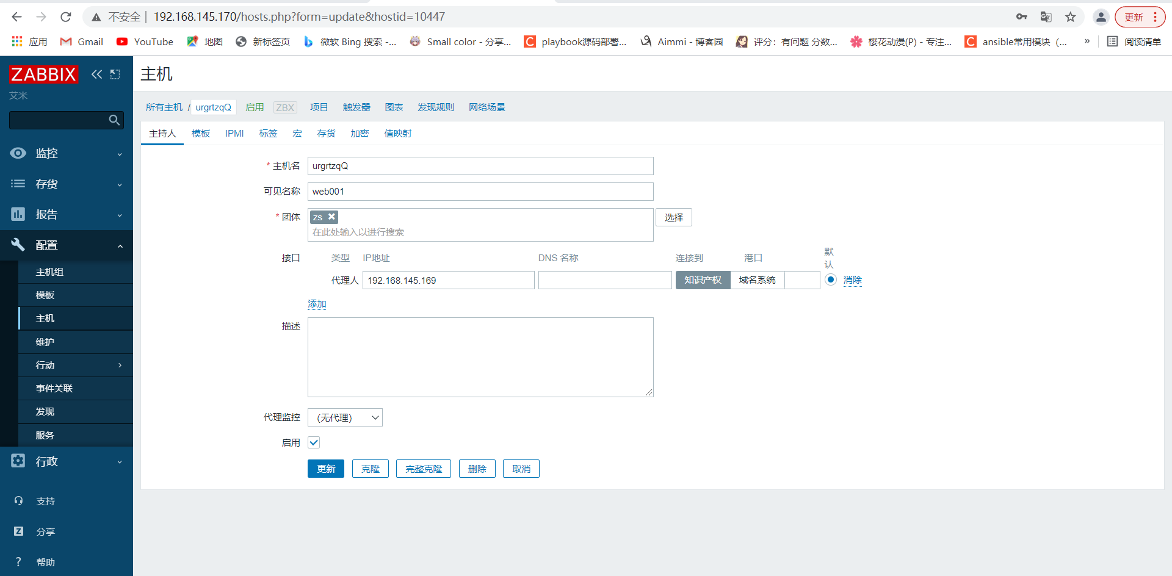Click the 配置 wrench icon
The width and height of the screenshot is (1172, 576).
pos(18,245)
